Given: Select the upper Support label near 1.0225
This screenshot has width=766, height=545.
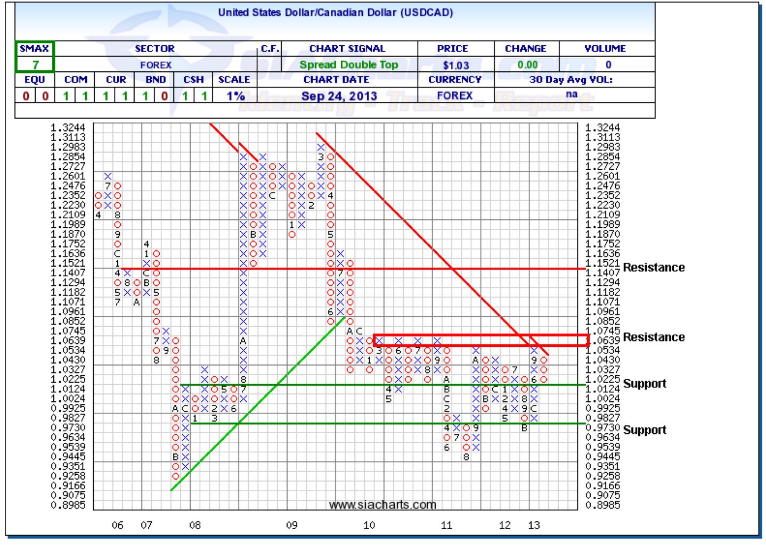Looking at the screenshot, I should tap(644, 384).
